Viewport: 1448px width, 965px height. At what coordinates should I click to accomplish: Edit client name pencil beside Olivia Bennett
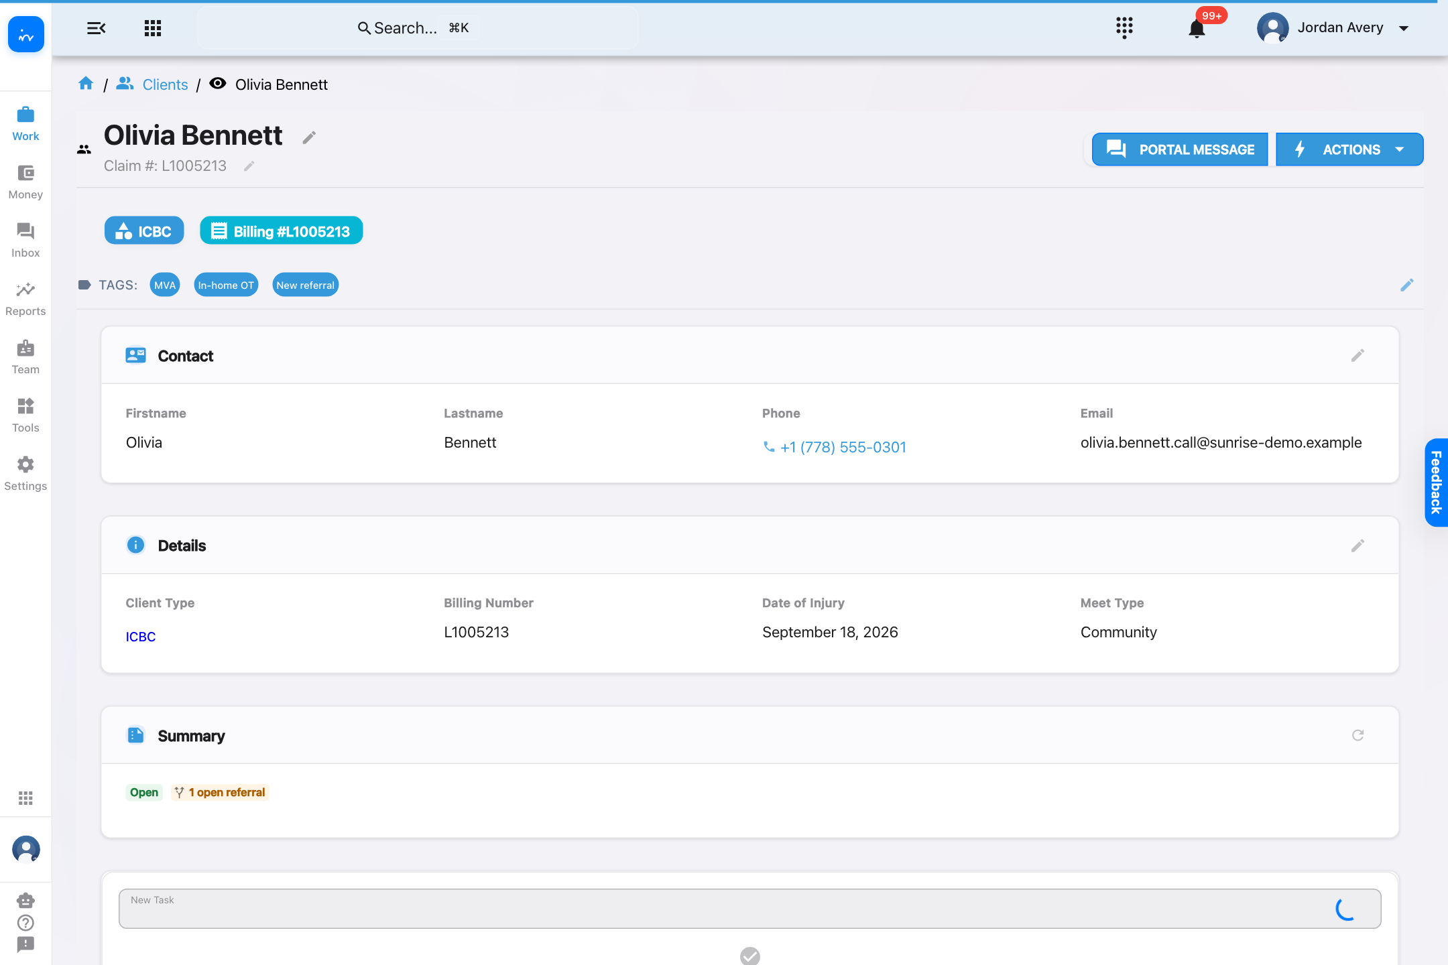pos(309,137)
